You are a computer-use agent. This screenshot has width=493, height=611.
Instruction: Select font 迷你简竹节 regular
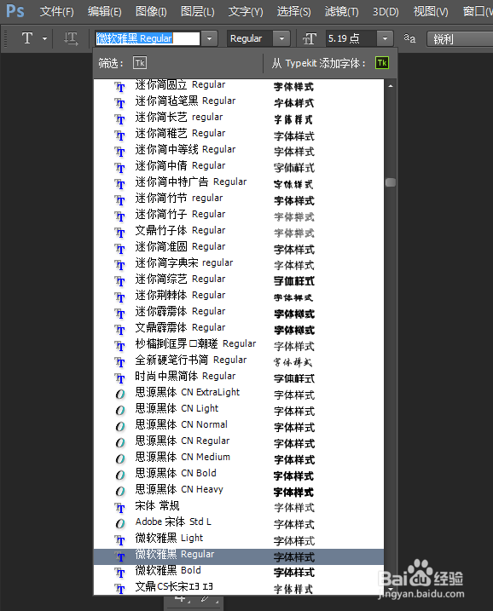pos(239,199)
